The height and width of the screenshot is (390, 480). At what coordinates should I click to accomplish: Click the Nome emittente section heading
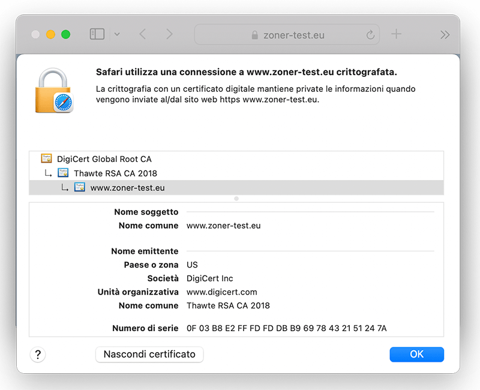[x=145, y=251]
